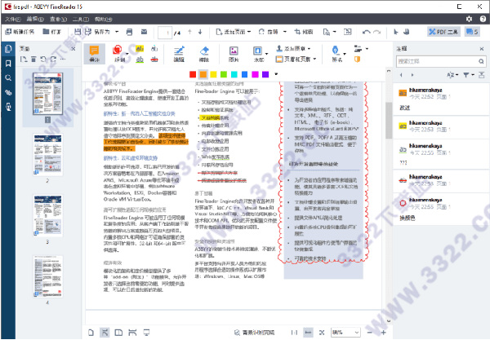Screen dimensions: 490x340
Task: Go to previous page with up arrow
Action: point(189,32)
